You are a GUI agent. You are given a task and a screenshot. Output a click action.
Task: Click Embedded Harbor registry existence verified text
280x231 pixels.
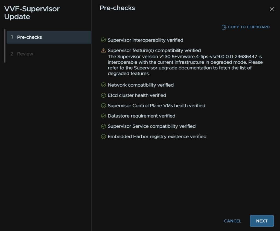(157, 137)
